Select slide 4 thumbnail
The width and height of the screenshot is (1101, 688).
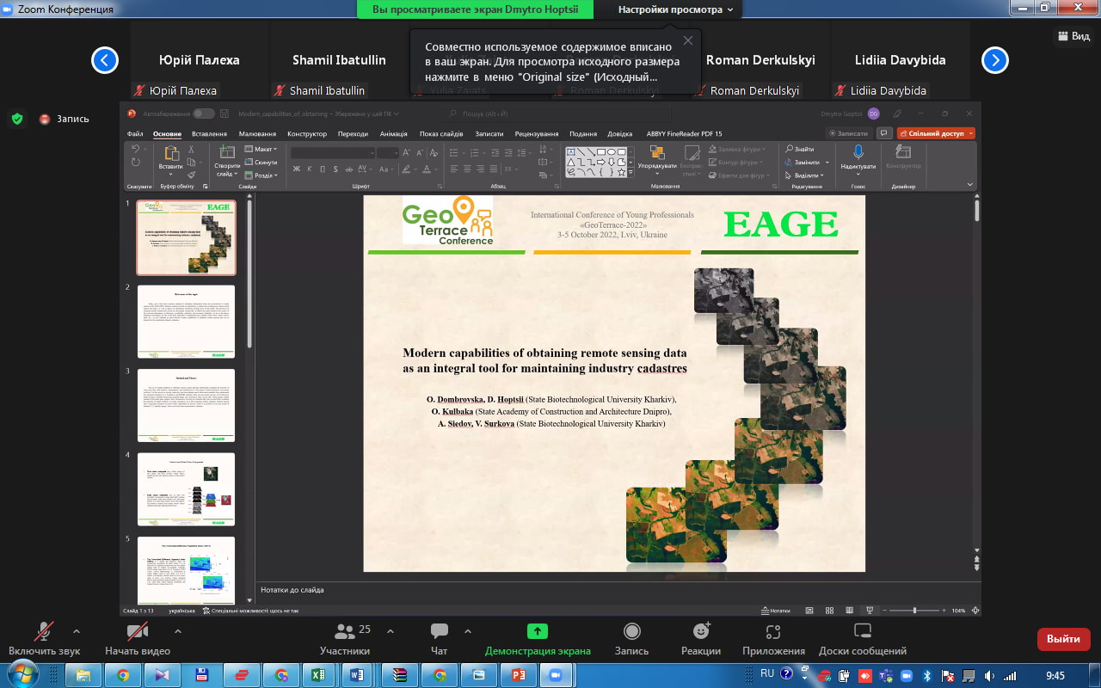coord(186,489)
